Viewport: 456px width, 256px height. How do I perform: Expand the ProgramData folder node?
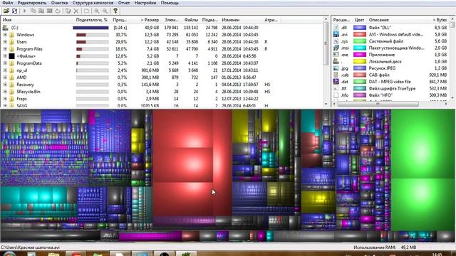5,63
